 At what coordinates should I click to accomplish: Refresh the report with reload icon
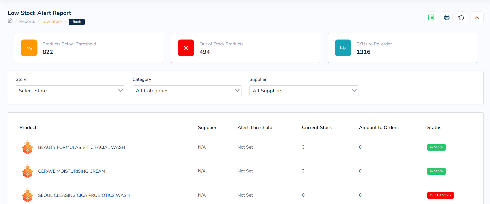coord(461,17)
